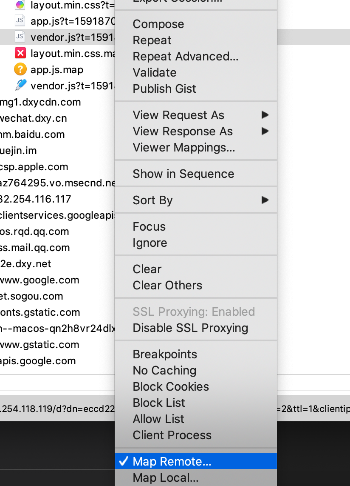Click the highlighted vendor.js file icon
The image size is (350, 486).
(x=20, y=37)
